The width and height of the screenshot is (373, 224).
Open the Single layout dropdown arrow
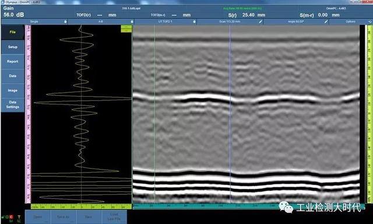[x=65, y=22]
